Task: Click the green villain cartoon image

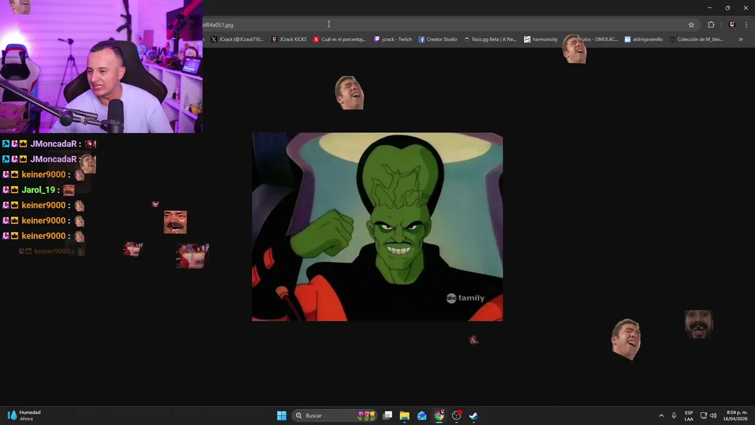Action: click(x=377, y=227)
